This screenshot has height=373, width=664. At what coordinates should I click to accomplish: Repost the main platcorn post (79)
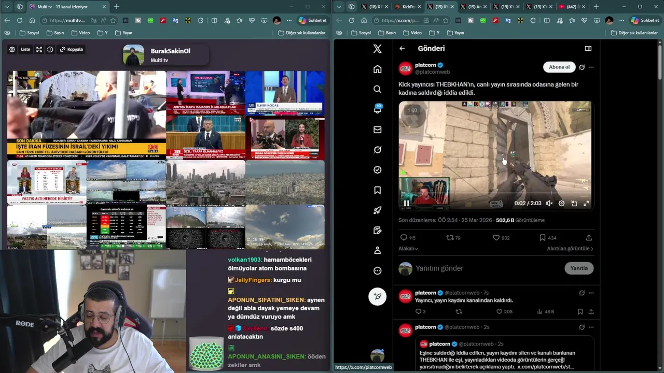click(x=450, y=238)
